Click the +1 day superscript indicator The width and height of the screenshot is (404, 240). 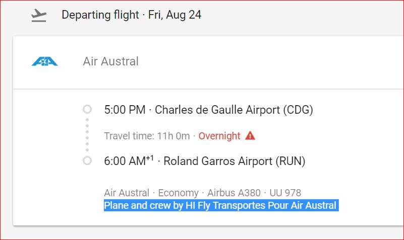(150, 158)
